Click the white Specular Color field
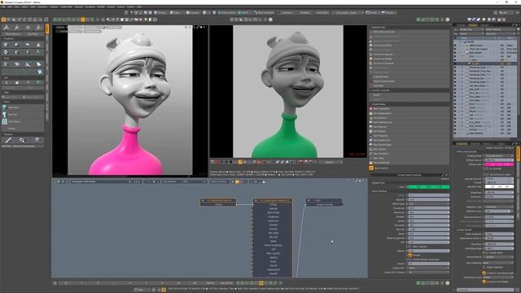 pyautogui.click(x=499, y=186)
